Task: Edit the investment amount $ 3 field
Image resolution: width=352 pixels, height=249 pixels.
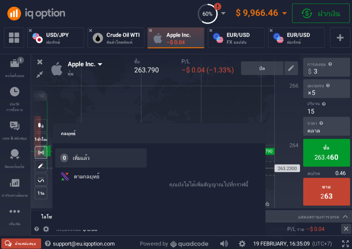Action: pyautogui.click(x=326, y=67)
